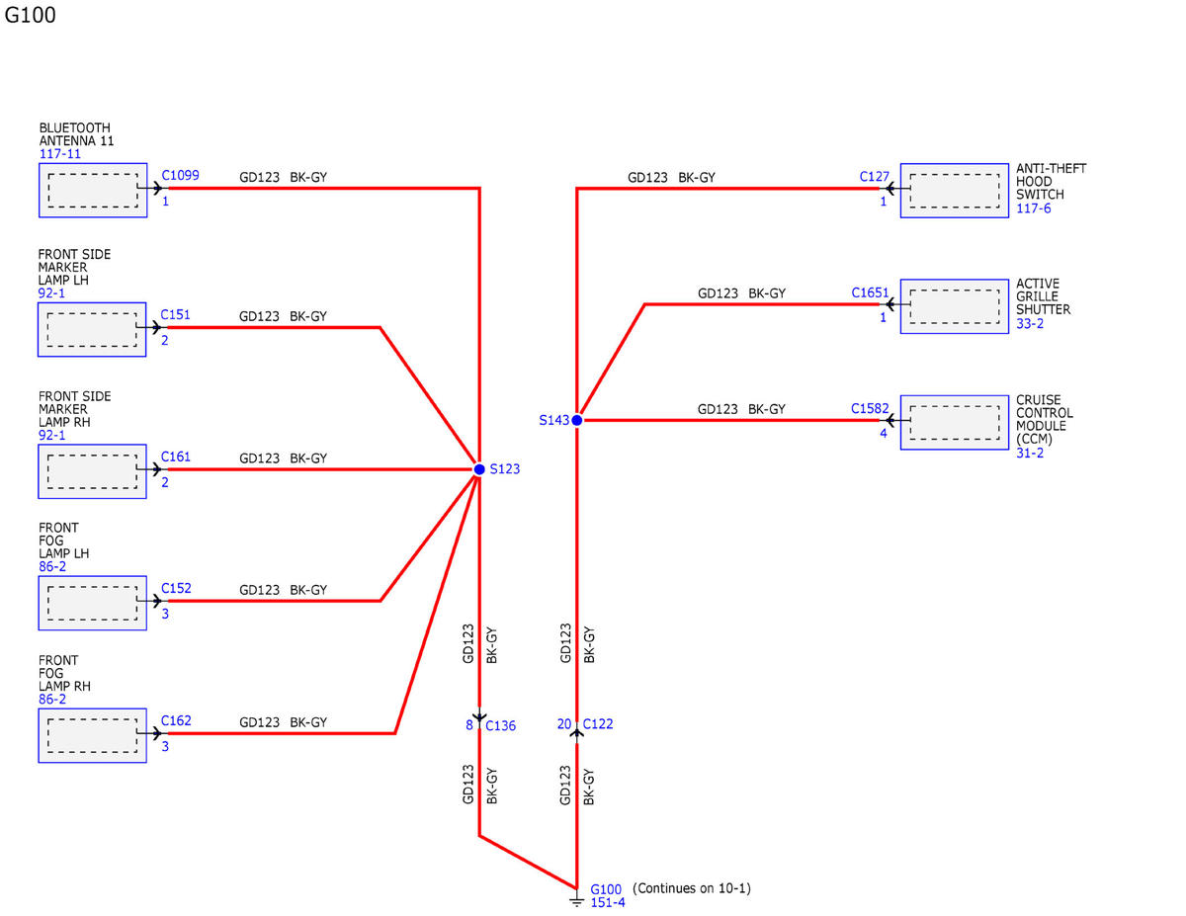Screen dimensions: 1186x916
Task: Click the Cruise Control Module component box
Action: [x=955, y=422]
